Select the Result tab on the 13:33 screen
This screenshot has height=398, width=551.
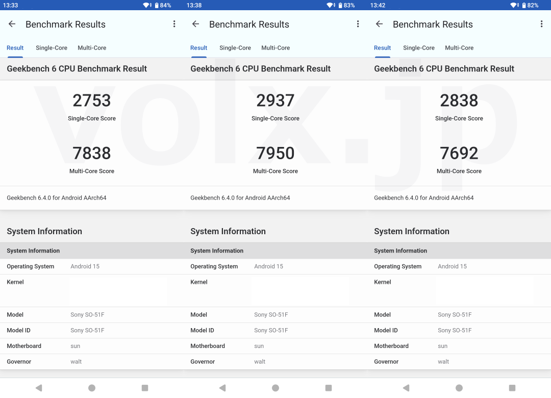pos(15,48)
